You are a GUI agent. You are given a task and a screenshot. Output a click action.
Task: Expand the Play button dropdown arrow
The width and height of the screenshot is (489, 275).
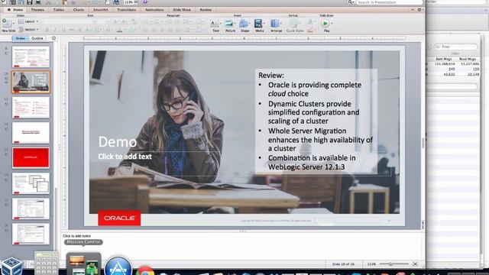tap(332, 24)
